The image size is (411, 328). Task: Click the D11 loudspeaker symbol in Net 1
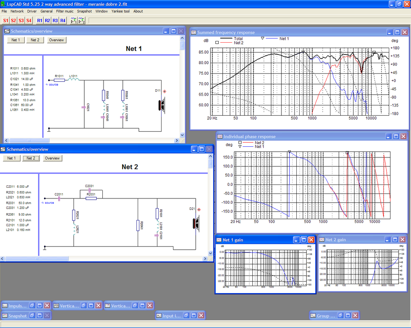coord(162,105)
